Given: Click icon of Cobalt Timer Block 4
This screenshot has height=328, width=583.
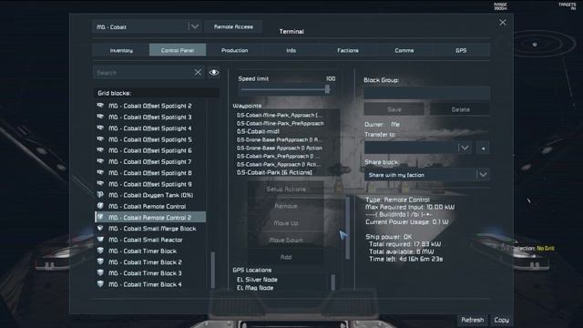Looking at the screenshot, I should (100, 284).
